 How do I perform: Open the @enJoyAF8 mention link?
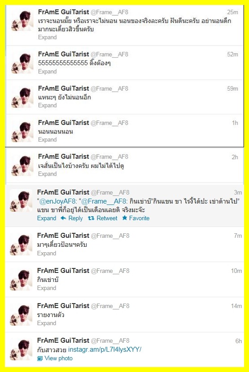coord(57,201)
